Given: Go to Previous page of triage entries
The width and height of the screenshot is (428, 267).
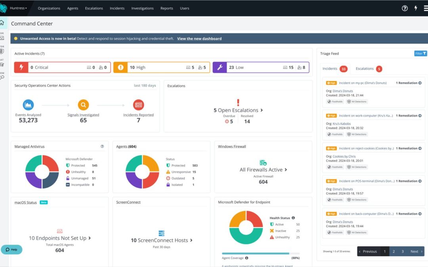Looking at the screenshot, I should coord(369,252).
